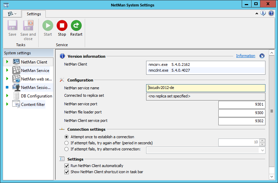This screenshot has height=183, width=278.
Task: Click the Connection settings section icon
Action: 62,129
